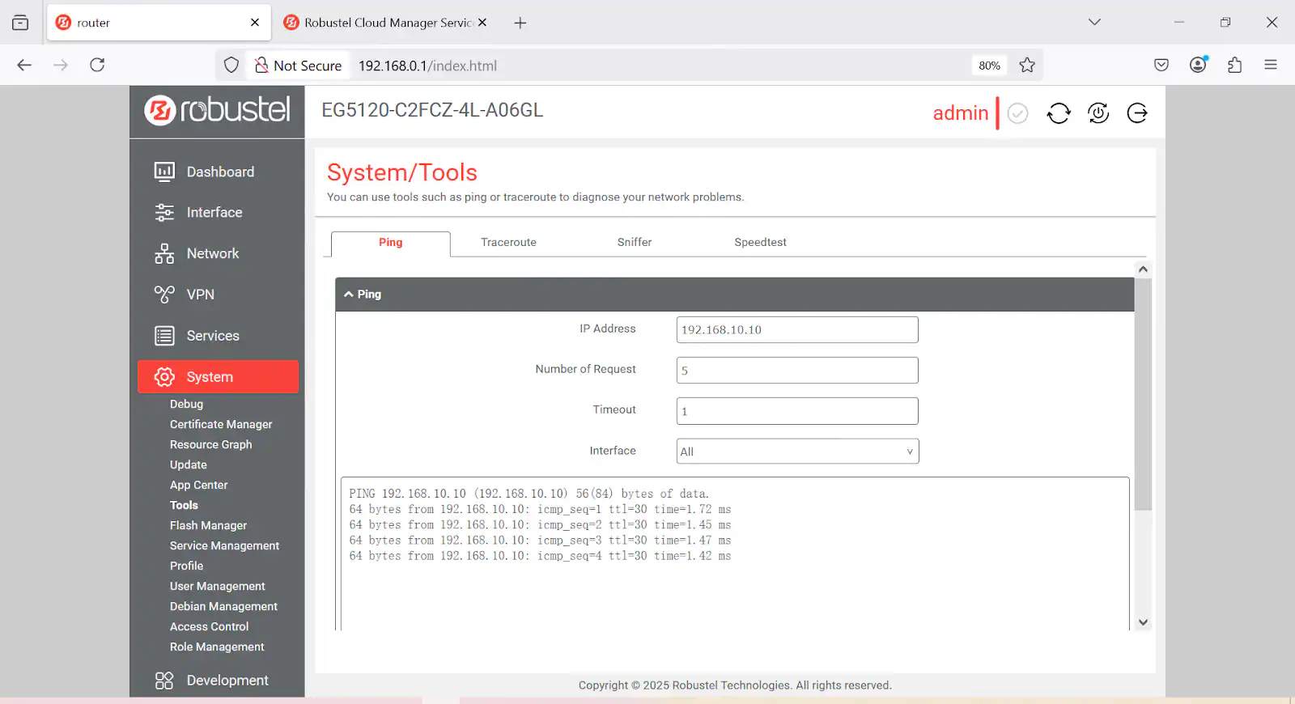Bookmark this page with star icon
The height and width of the screenshot is (704, 1295).
(x=1027, y=65)
